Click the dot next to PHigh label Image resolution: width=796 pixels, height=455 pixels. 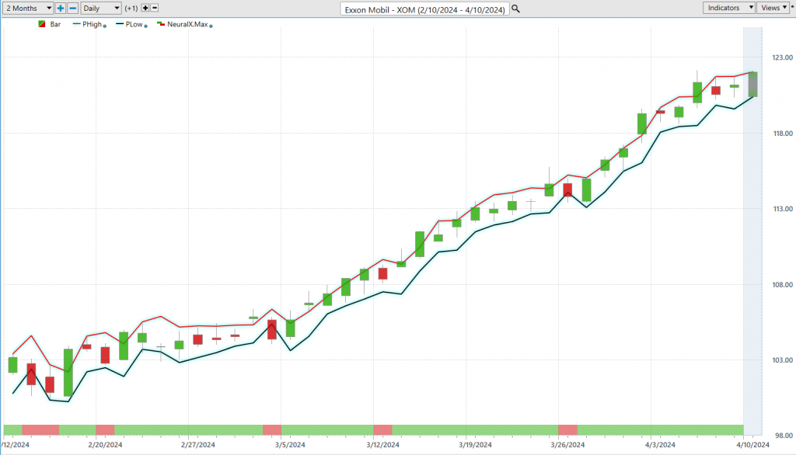click(105, 26)
